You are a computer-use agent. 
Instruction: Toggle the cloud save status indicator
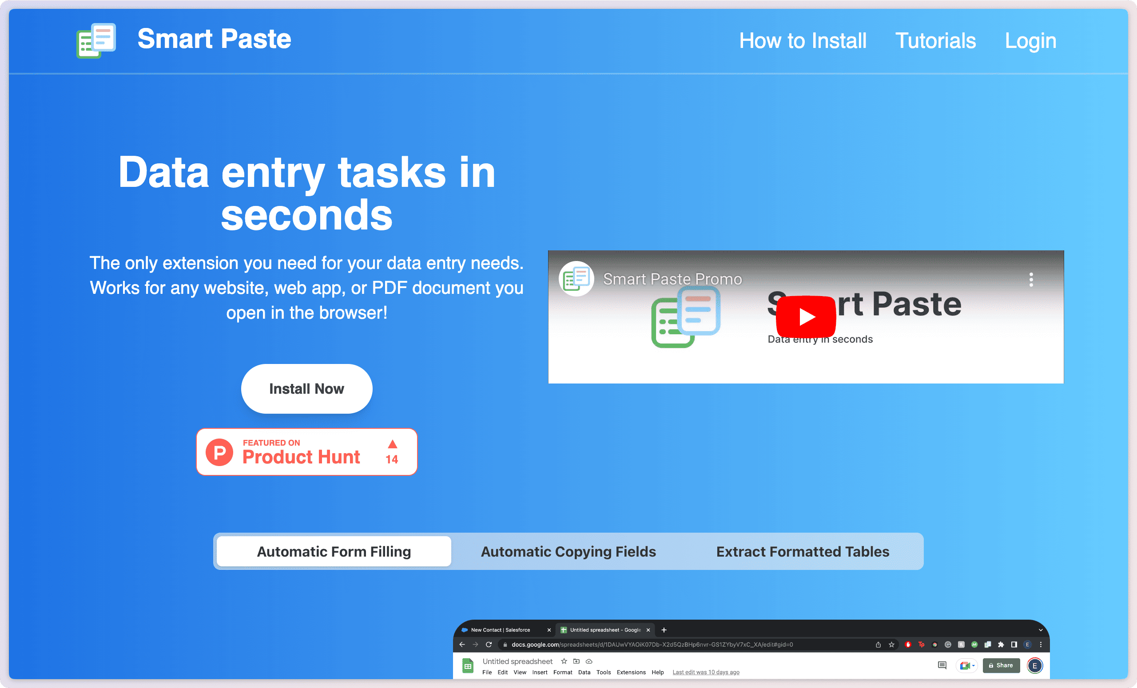pyautogui.click(x=589, y=662)
